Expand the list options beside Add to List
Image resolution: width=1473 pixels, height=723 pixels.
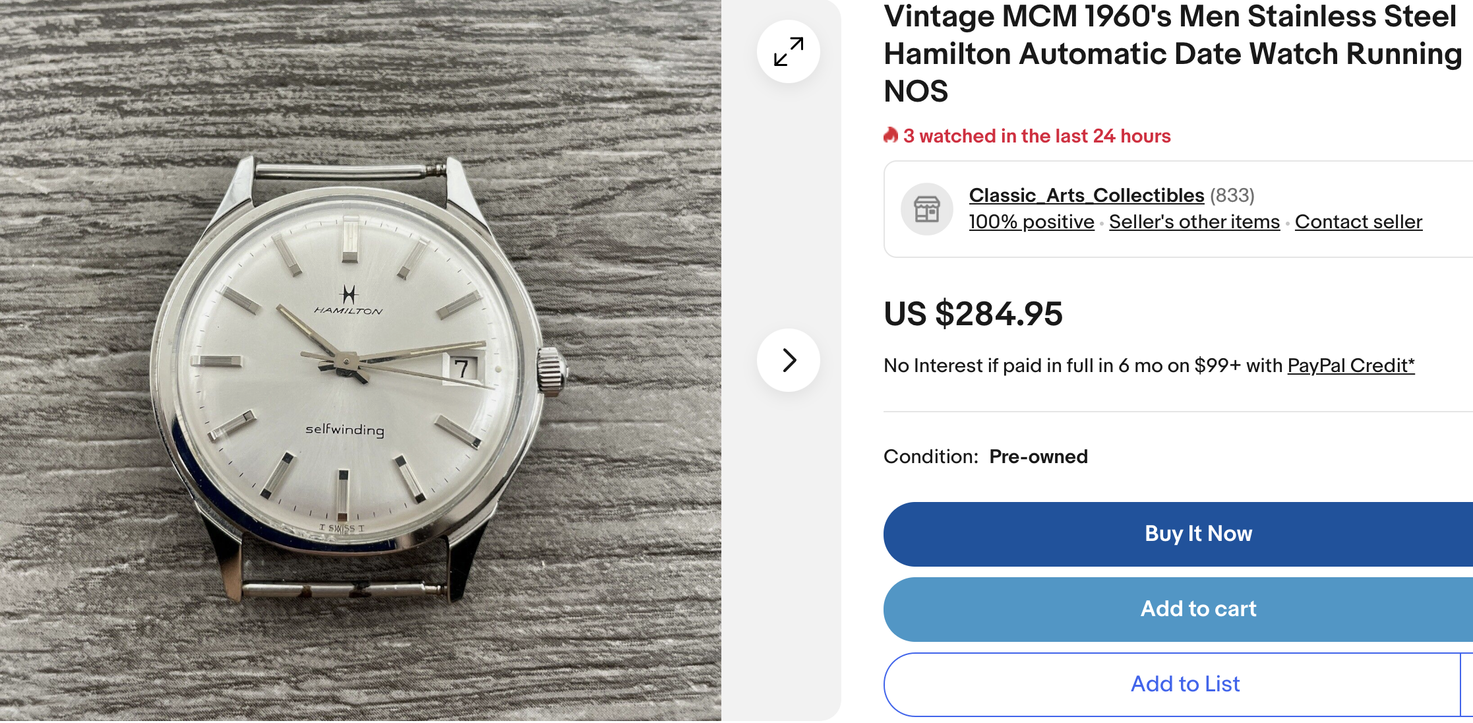coord(1467,684)
